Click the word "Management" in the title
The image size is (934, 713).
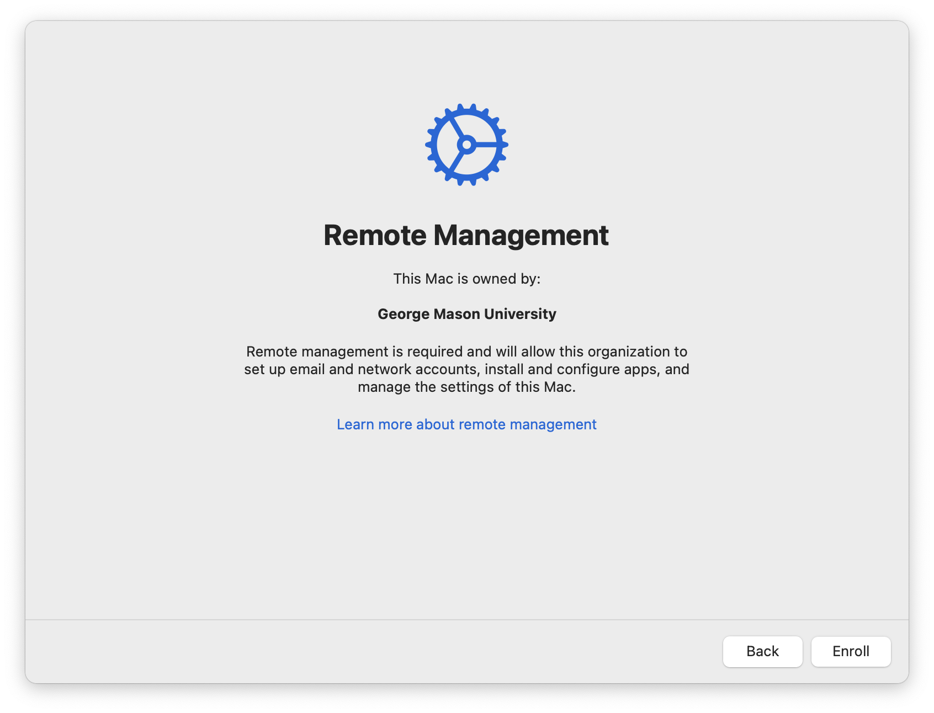521,235
